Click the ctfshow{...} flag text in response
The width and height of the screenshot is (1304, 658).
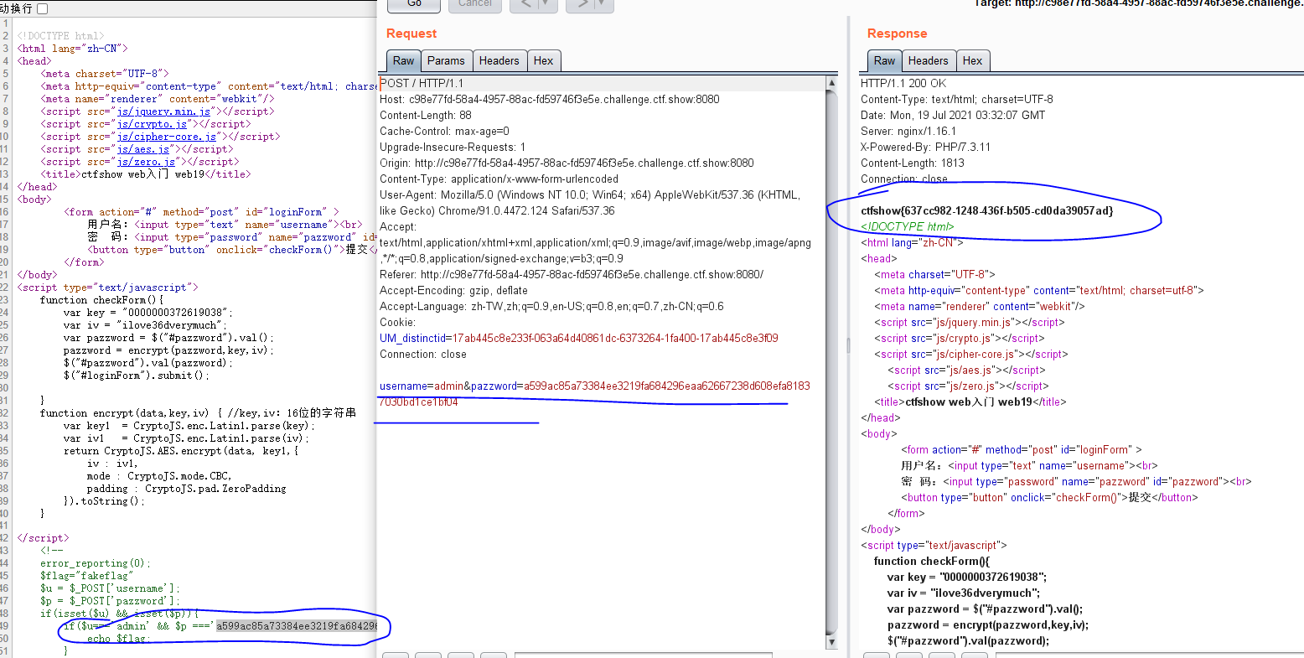pyautogui.click(x=987, y=210)
